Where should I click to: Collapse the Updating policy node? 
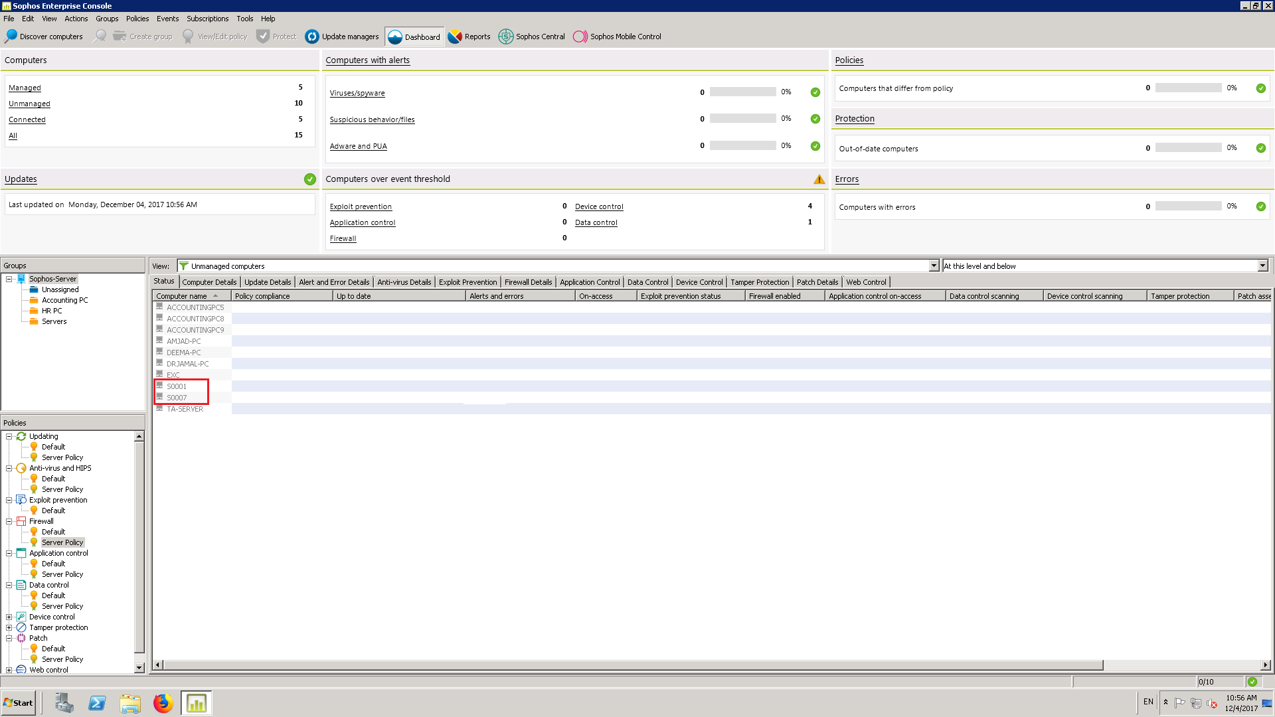[9, 436]
